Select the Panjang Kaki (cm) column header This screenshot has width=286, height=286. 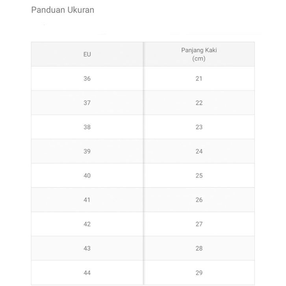[199, 54]
